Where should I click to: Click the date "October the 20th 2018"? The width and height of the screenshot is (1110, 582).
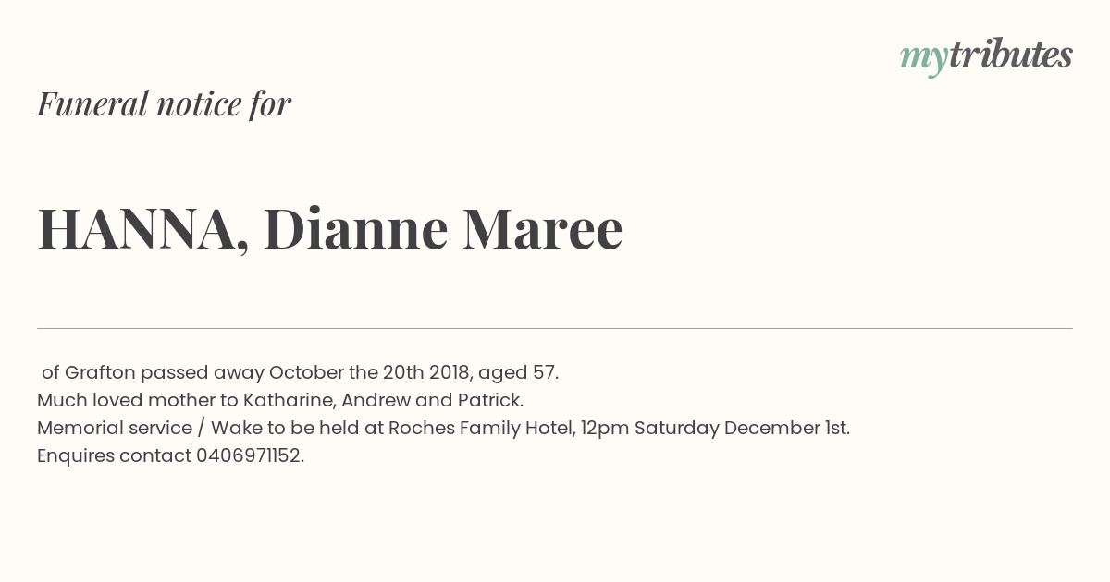370,372
